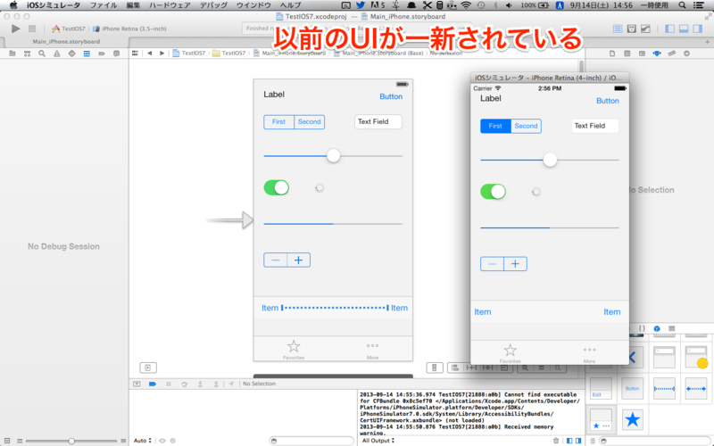
Task: Toggle the utilities panel visibility
Action: [x=698, y=29]
